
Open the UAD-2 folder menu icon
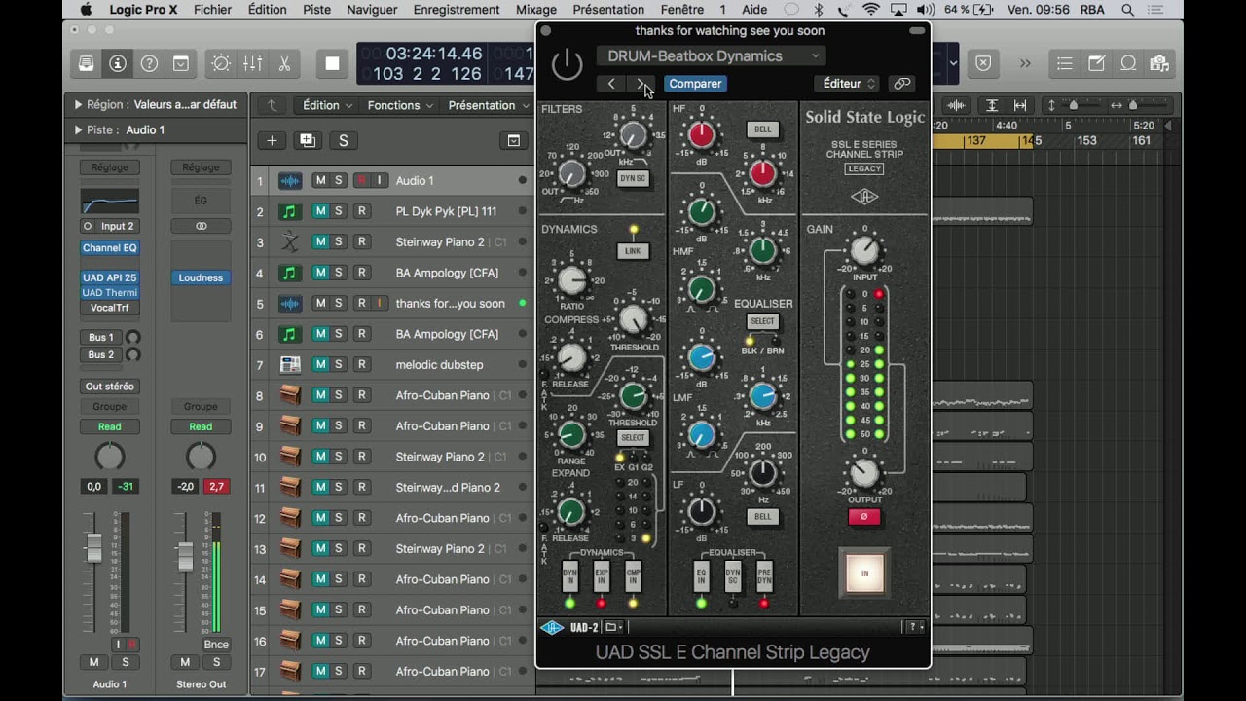pos(611,627)
